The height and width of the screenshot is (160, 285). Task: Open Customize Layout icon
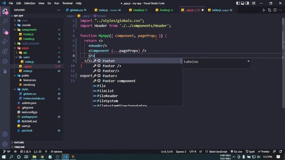254,3
